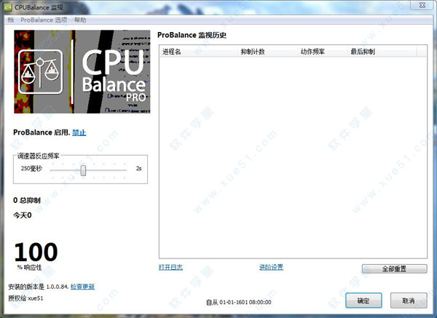
Task: Click the 今天0 text
Action: 23,215
